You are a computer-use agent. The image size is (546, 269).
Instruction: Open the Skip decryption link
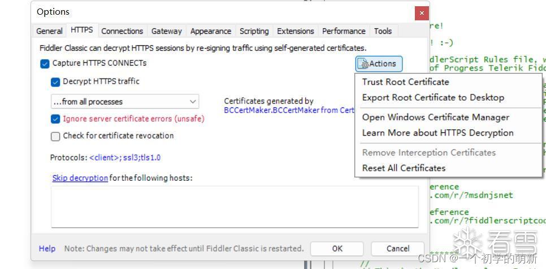(80, 178)
